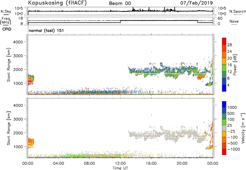Click the right '10^0' noise axis tick
This screenshot has width=246, height=170.
pos(222,14)
